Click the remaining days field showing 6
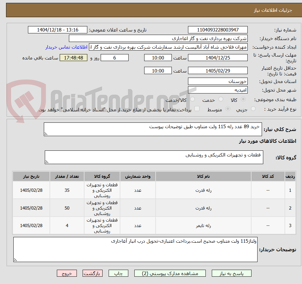This screenshot has height=284, width=302. (x=115, y=58)
